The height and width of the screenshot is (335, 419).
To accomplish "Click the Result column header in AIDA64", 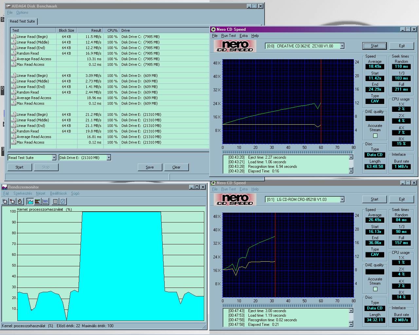I will pos(90,30).
